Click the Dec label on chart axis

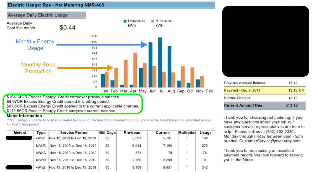click(x=209, y=91)
